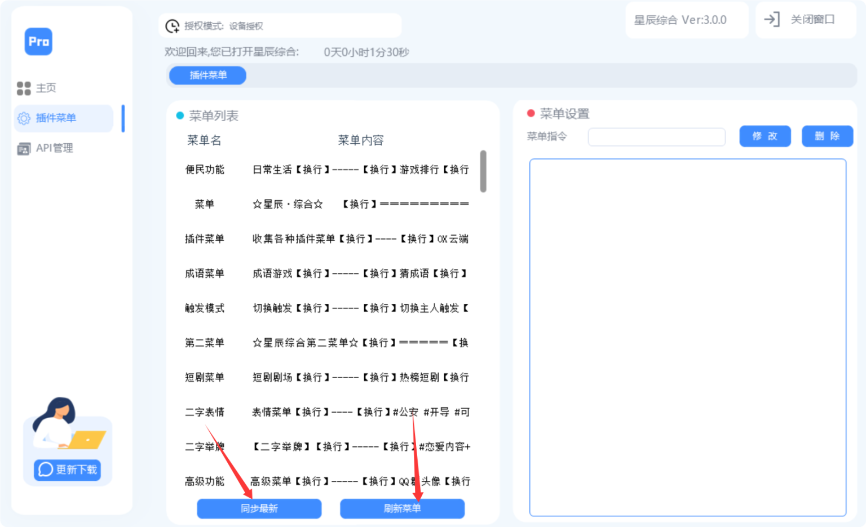Select the 便民功能 menu row

click(x=327, y=170)
